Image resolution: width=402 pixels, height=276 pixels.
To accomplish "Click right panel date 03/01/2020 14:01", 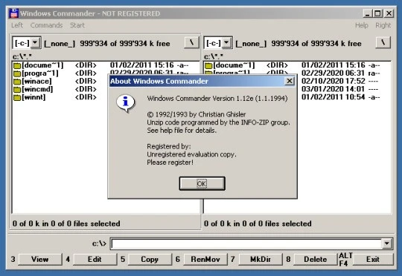I will pos(333,89).
